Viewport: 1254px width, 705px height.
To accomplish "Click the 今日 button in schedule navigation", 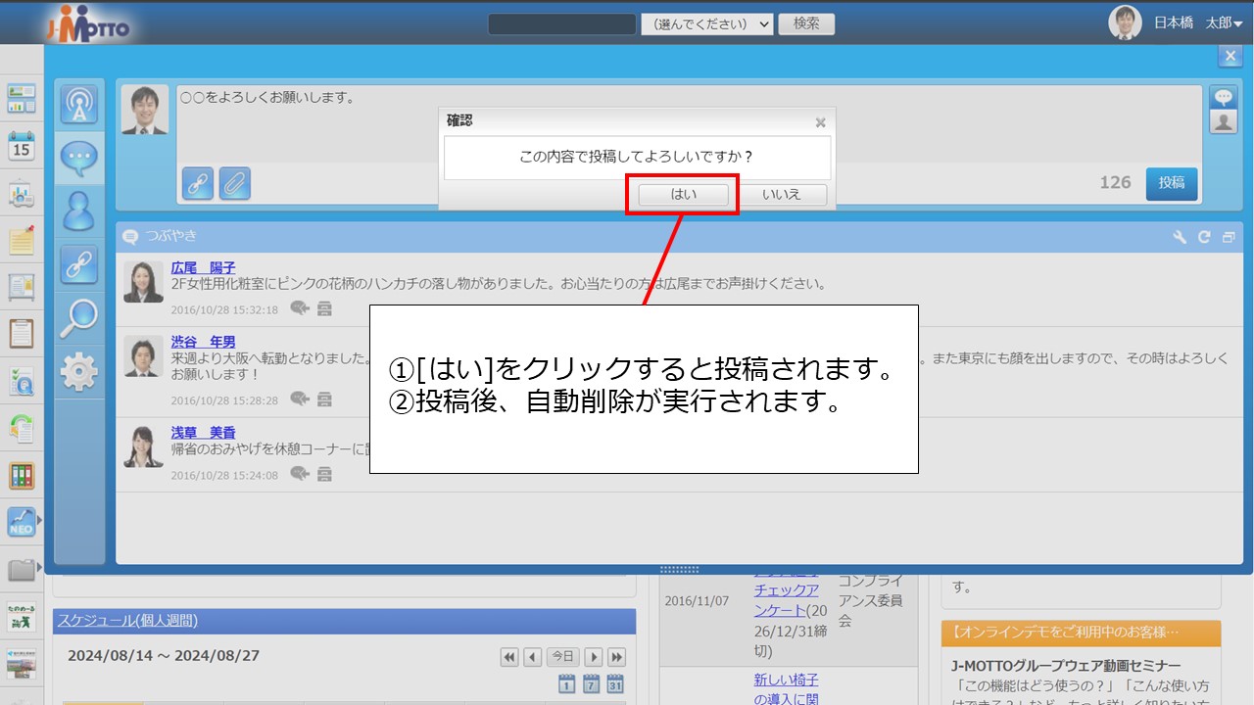I will coord(562,657).
